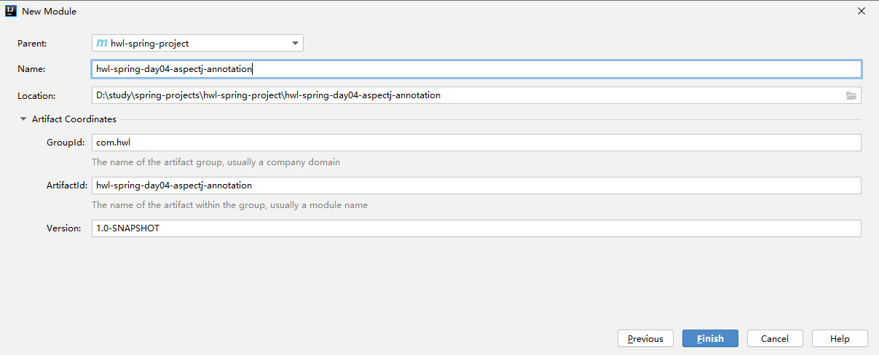This screenshot has width=879, height=355.
Task: Open the Location folder browse icon
Action: pyautogui.click(x=851, y=95)
